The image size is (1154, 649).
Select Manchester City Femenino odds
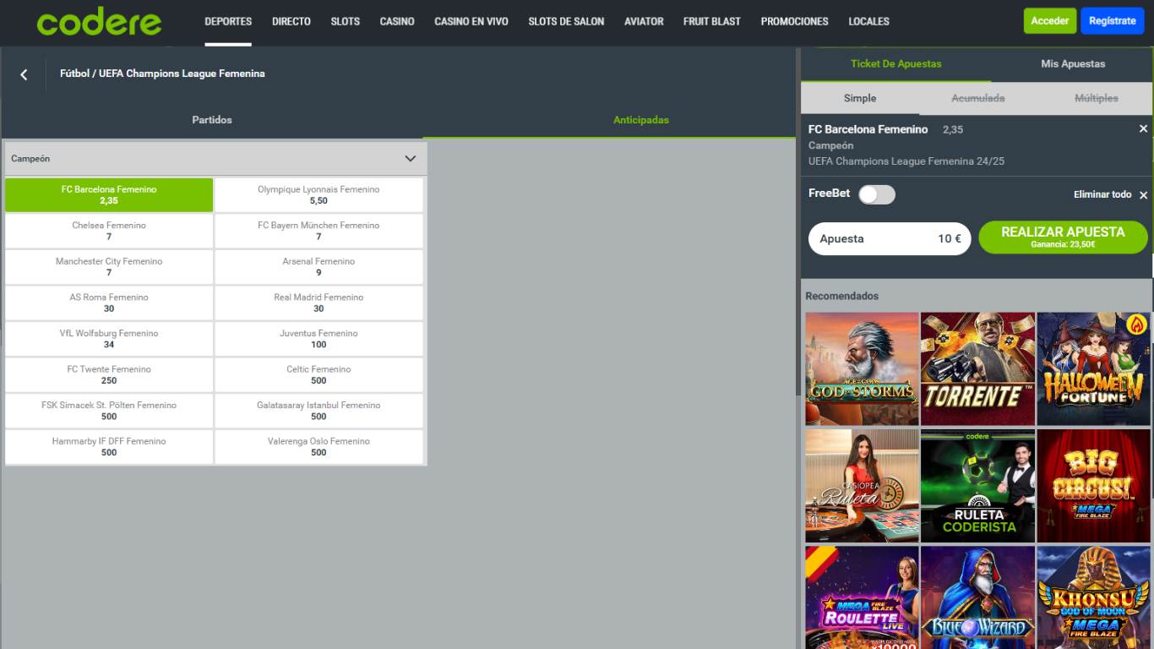(x=109, y=267)
